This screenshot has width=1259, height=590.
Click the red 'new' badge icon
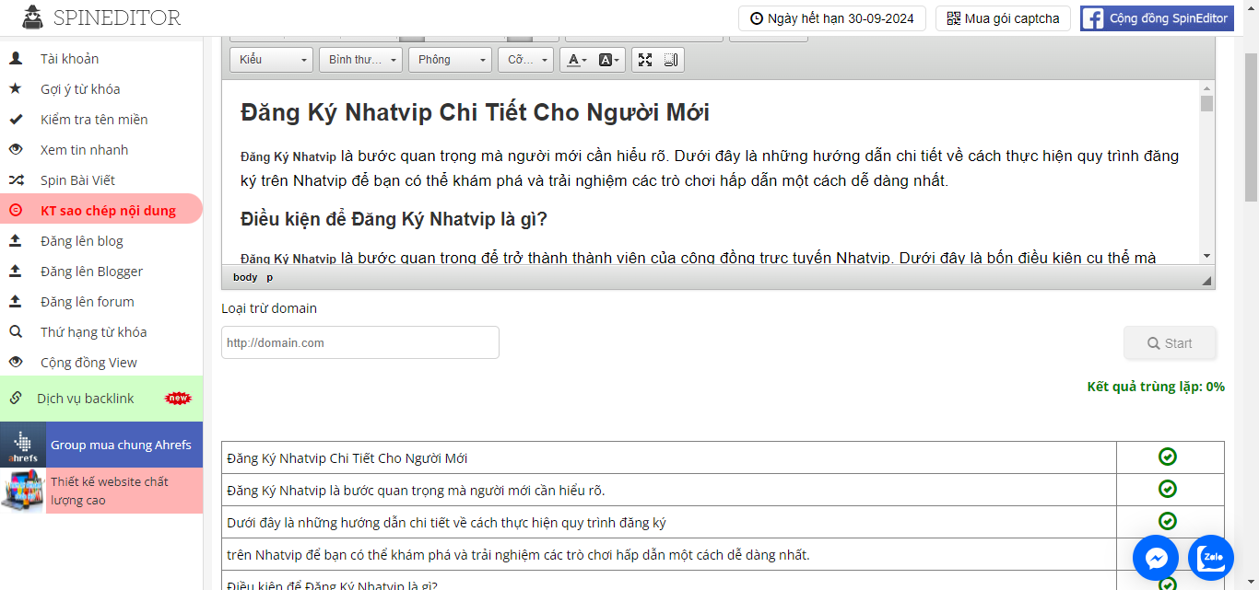click(178, 399)
